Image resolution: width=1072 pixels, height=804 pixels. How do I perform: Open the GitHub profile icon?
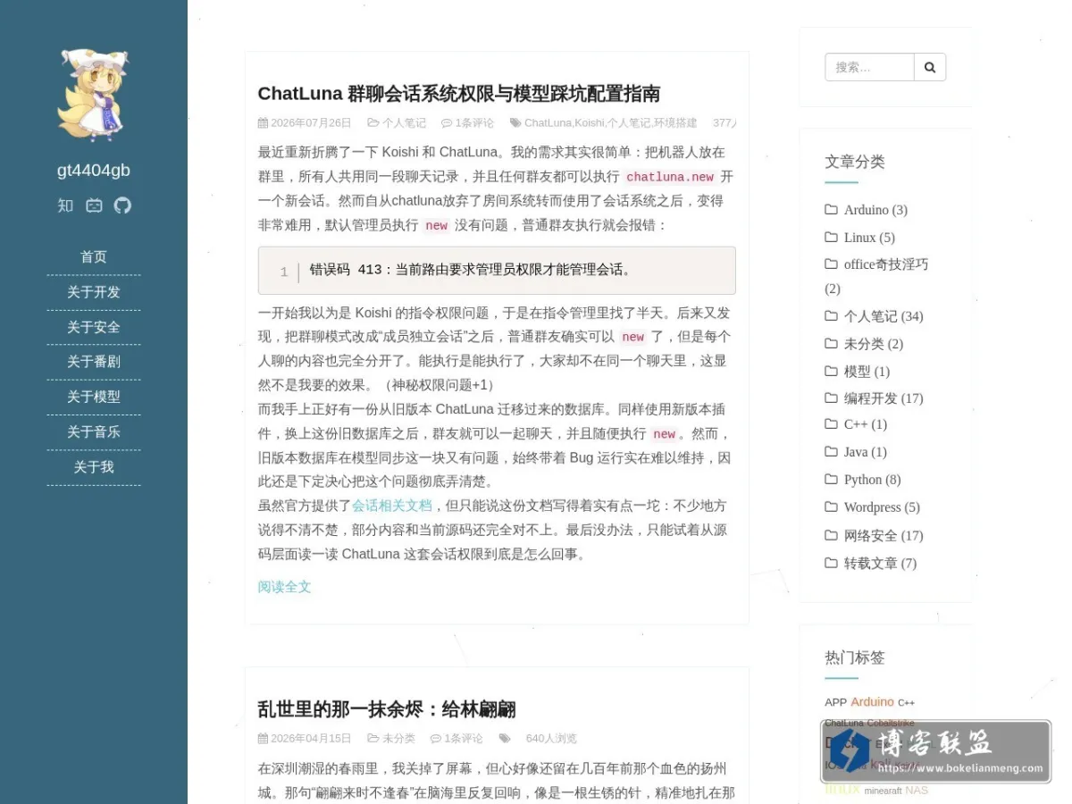click(x=122, y=205)
